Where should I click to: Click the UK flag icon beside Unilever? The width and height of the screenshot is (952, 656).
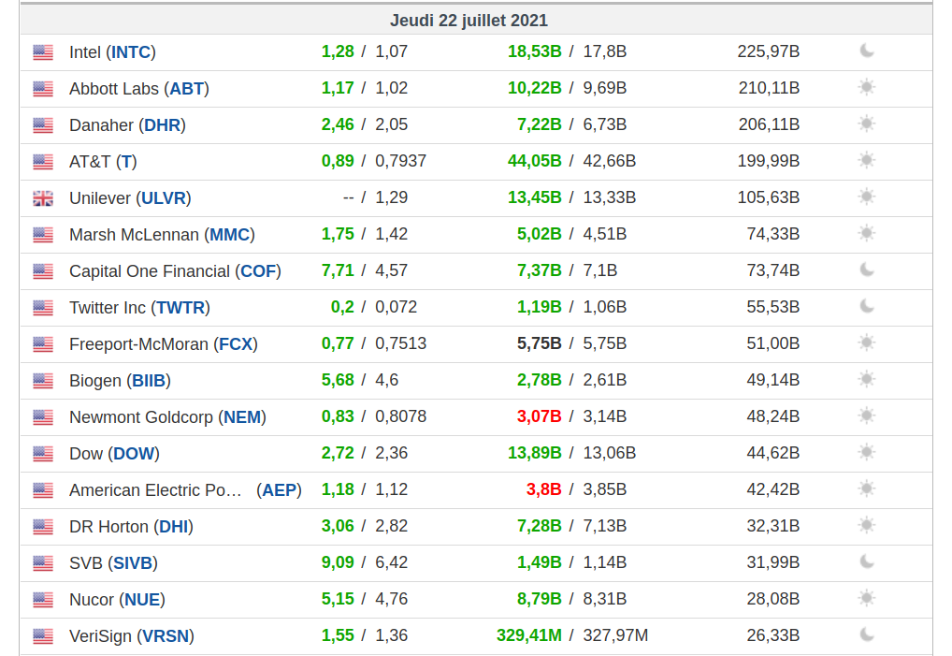(x=43, y=198)
